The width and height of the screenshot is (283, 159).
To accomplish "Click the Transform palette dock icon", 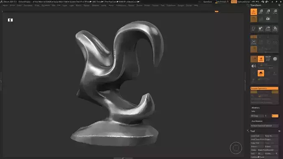I will pos(279,5).
